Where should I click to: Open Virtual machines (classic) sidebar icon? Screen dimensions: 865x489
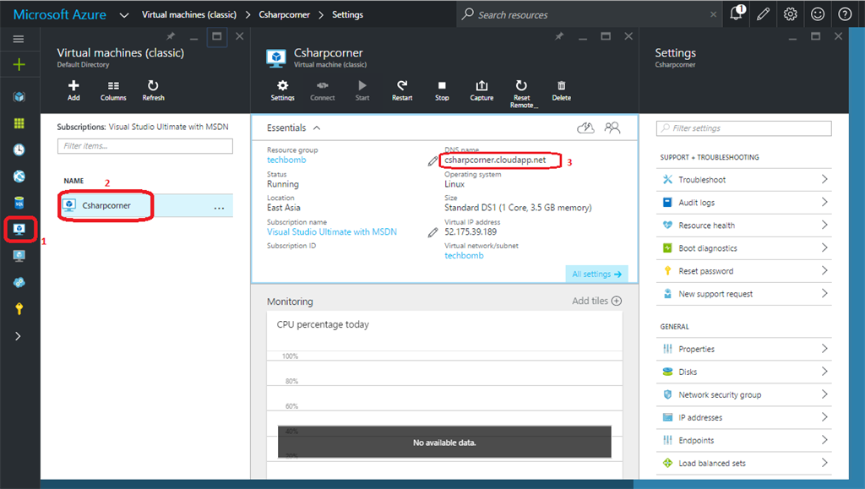19,229
